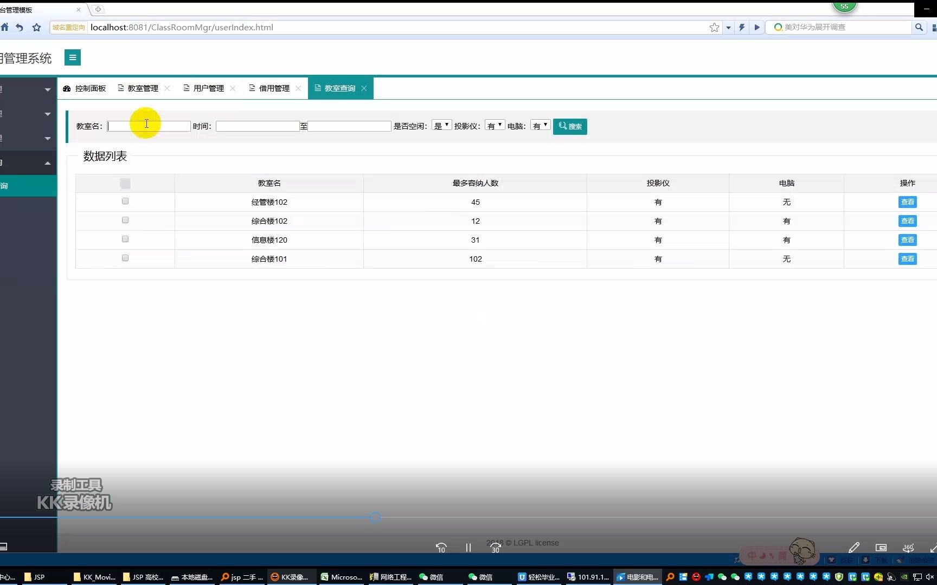Click the favorites star beside the back arrow
The height and width of the screenshot is (585, 937).
coord(36,27)
